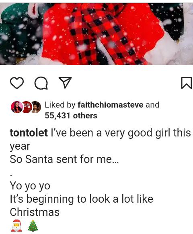Screen dimensions: 193x234
Task: Tap caption line 'So Santa sent for me...'
Action: (64, 159)
